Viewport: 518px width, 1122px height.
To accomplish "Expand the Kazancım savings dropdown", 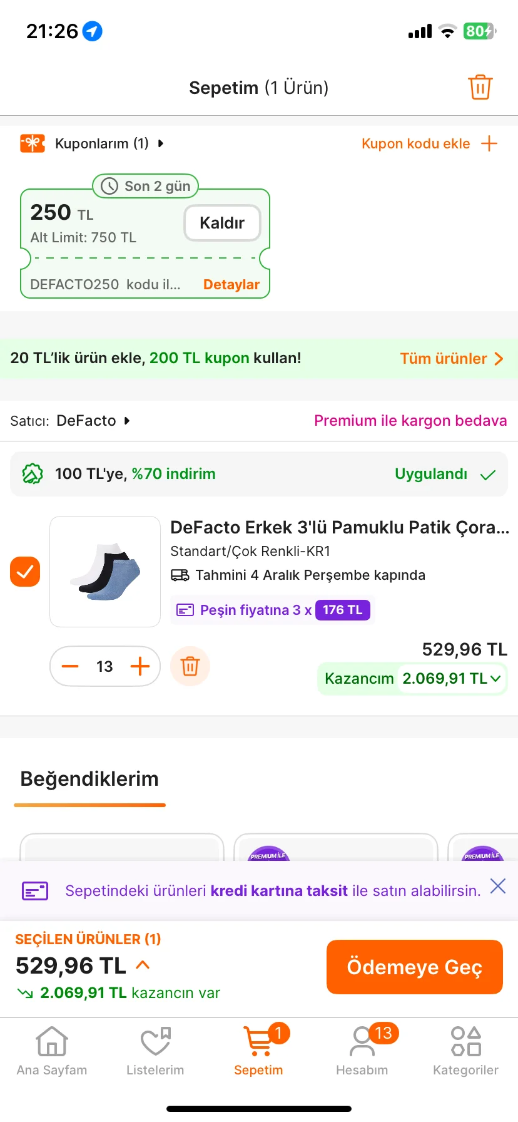I will coord(495,678).
